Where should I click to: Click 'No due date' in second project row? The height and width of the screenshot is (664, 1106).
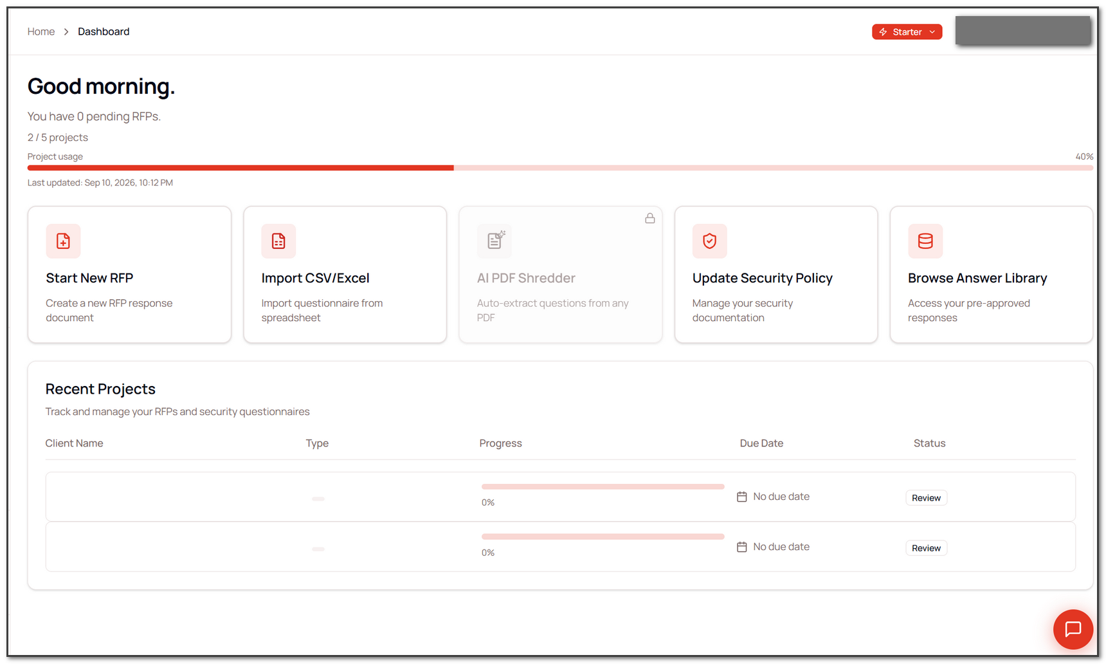(x=781, y=547)
